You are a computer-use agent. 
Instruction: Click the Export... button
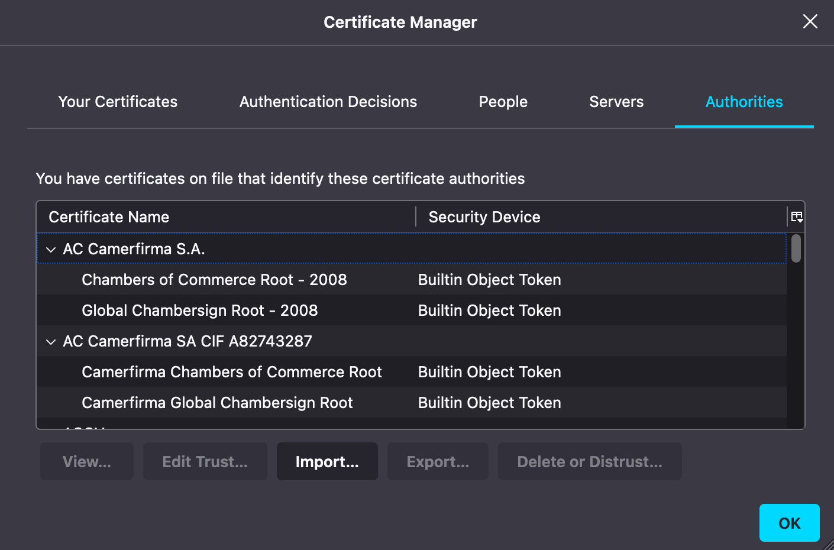[x=438, y=461]
